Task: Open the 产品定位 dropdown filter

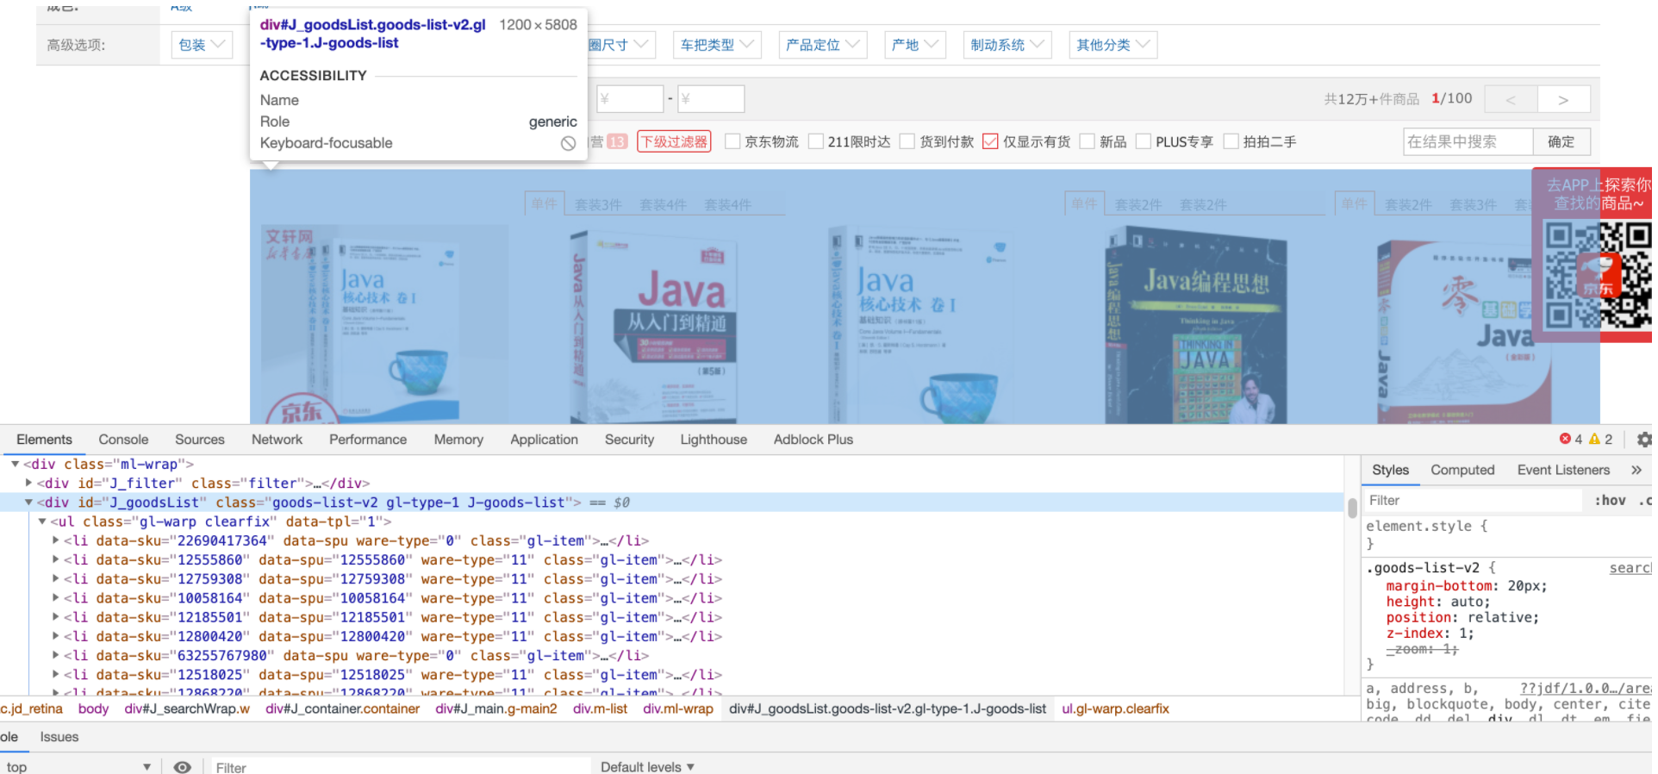Action: click(823, 45)
